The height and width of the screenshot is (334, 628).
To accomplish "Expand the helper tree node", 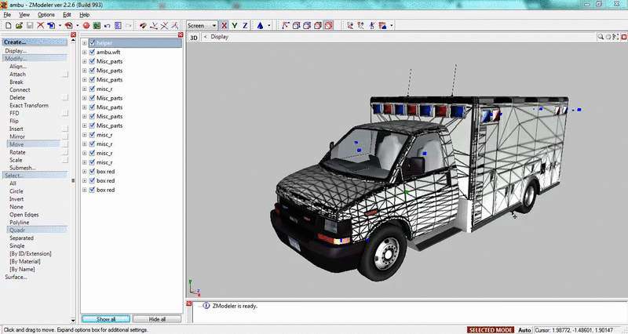I will (x=85, y=43).
